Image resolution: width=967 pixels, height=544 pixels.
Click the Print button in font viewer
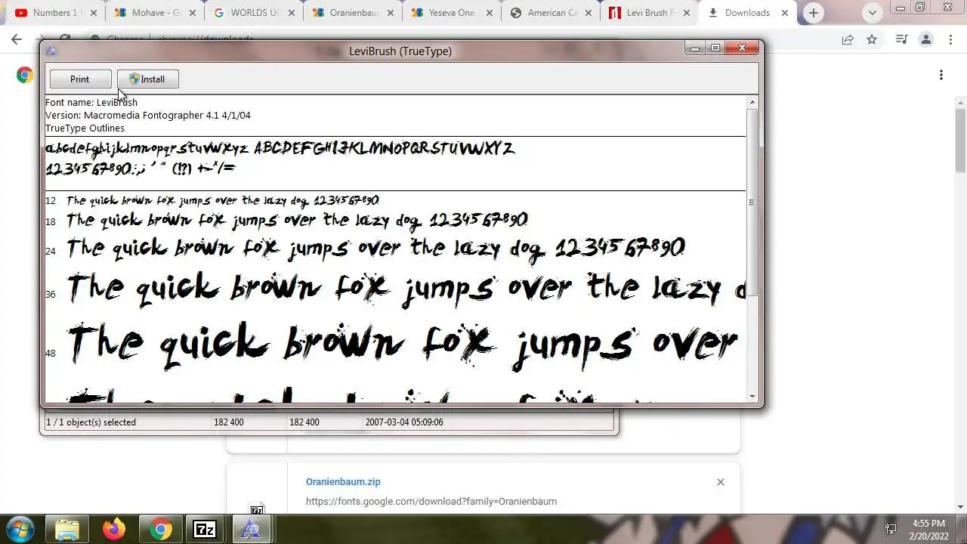pos(80,79)
